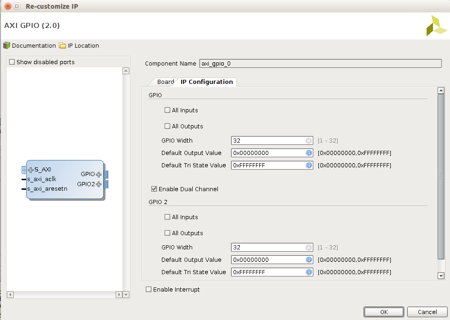Open the Documentation book icon

(x=6, y=45)
